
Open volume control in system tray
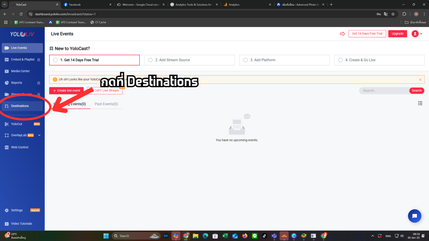coord(402,236)
